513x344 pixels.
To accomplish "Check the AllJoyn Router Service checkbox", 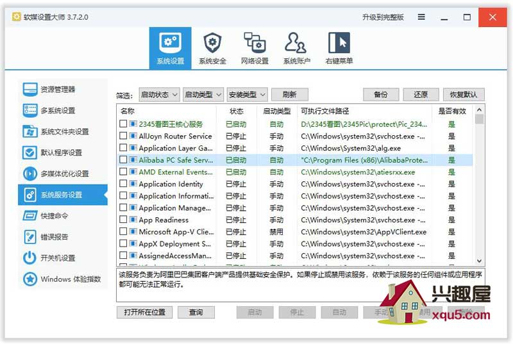I will point(123,136).
